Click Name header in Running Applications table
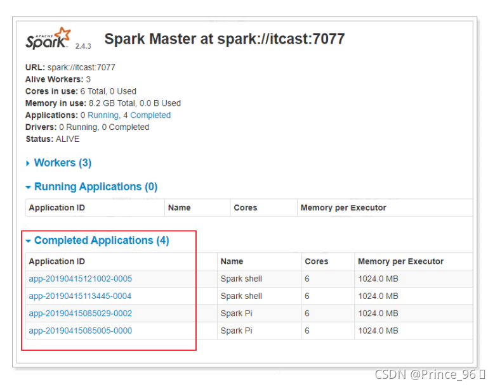The width and height of the screenshot is (495, 387). click(180, 208)
